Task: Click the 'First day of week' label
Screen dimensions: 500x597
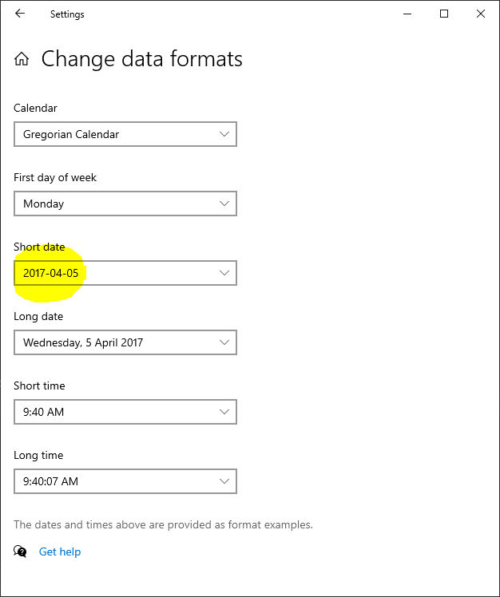Action: click(55, 177)
